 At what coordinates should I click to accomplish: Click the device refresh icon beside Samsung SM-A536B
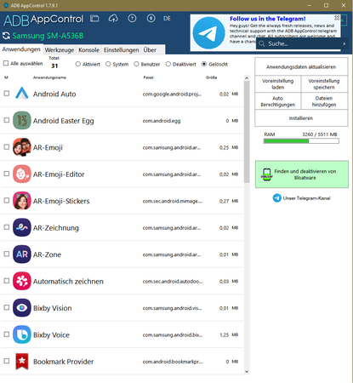[x=6, y=36]
